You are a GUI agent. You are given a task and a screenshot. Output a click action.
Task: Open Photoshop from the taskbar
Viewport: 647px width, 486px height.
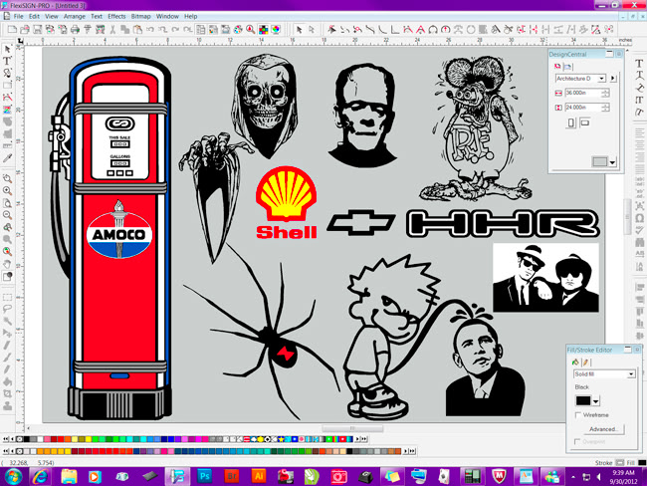(204, 476)
